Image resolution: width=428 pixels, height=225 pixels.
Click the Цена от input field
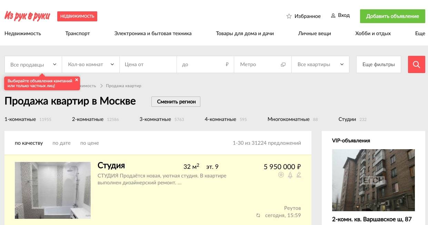click(x=148, y=64)
